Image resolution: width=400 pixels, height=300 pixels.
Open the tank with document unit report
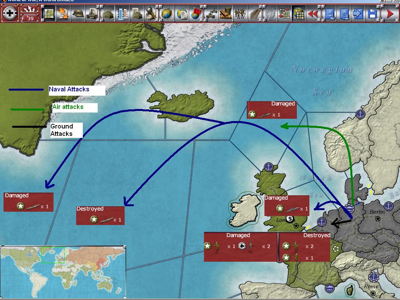(x=93, y=13)
